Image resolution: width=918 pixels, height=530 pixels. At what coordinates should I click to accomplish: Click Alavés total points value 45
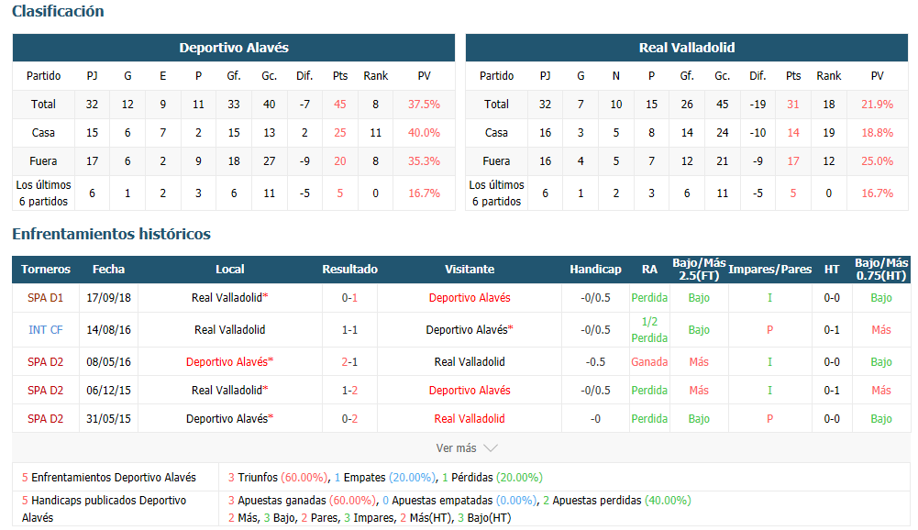pos(340,105)
